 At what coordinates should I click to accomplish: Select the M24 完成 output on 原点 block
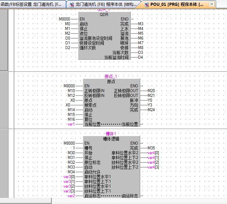pos(151,110)
